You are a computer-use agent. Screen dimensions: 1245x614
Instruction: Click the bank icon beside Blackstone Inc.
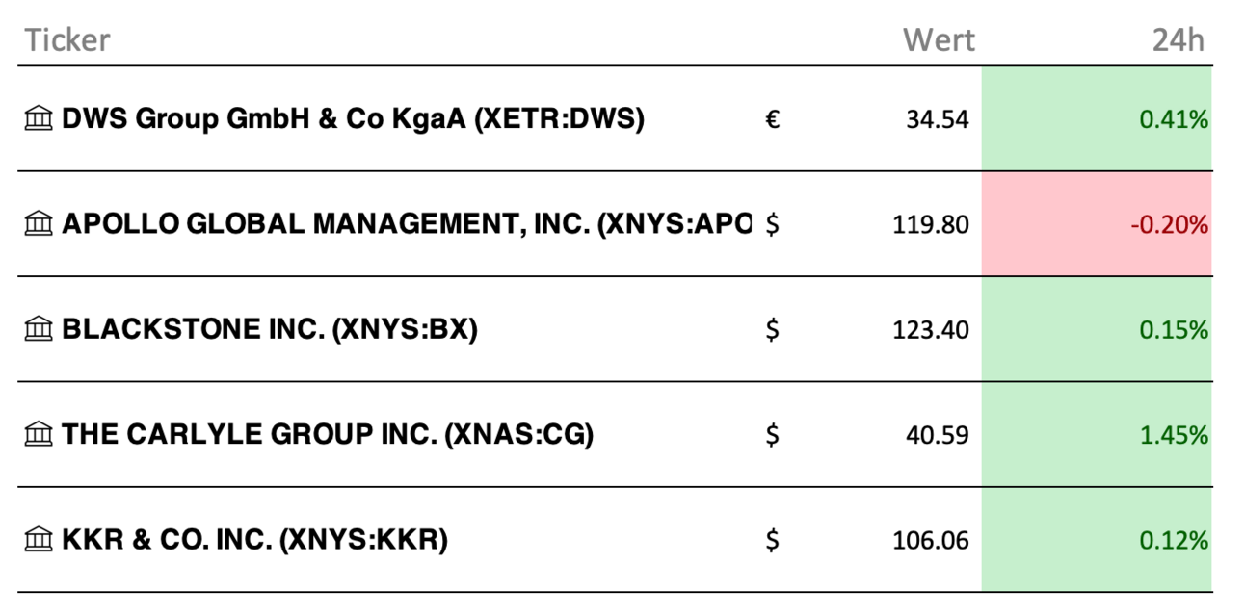click(x=39, y=330)
